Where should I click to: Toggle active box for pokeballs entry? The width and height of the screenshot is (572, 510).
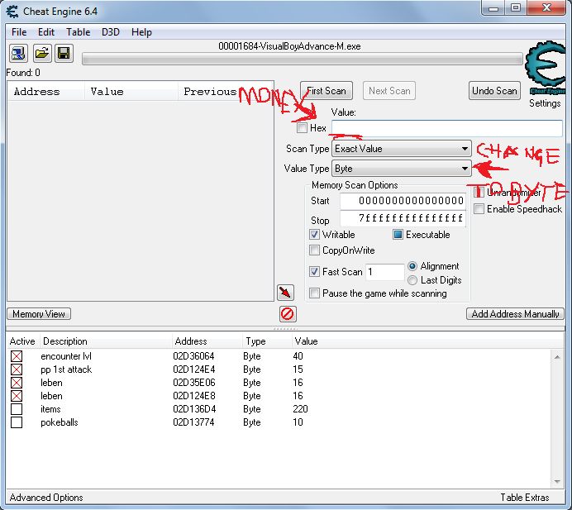[17, 422]
